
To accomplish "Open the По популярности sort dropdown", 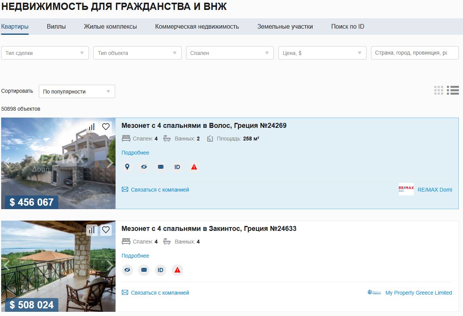I will [77, 92].
